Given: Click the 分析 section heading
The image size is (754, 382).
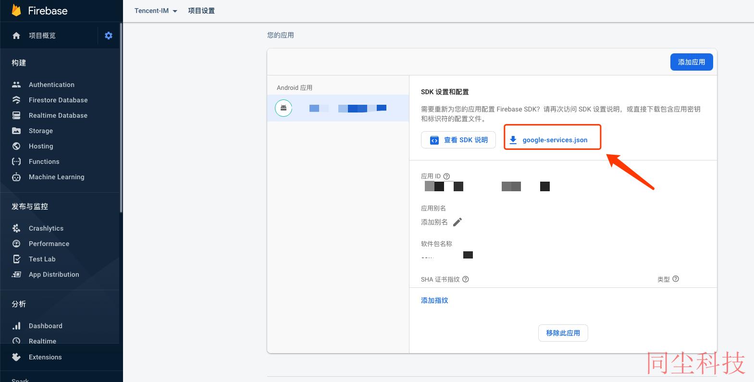Looking at the screenshot, I should [x=19, y=304].
